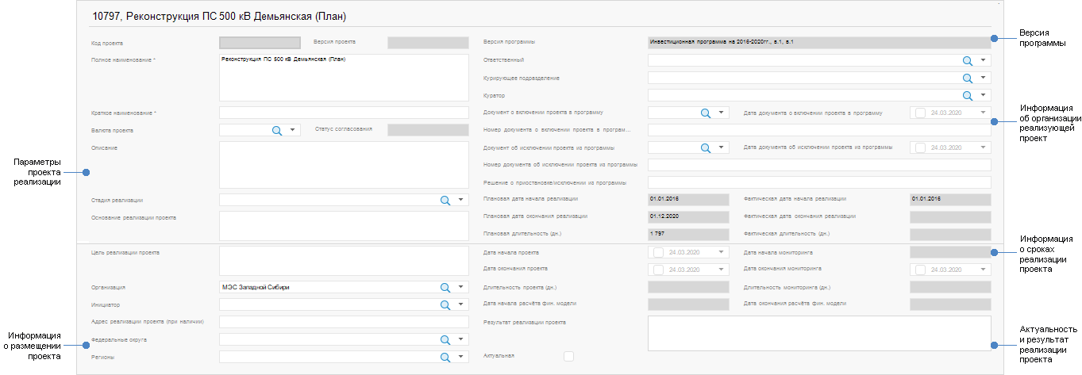The image size is (1082, 375).
Task: Toggle the Актуальная checkbox
Action: point(568,356)
